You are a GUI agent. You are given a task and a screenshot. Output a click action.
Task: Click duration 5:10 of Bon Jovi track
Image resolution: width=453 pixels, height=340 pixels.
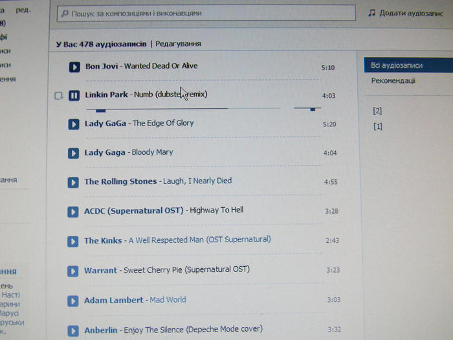[x=328, y=67]
